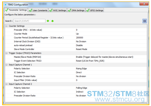
Task: Open the User Constants tab
Action: coord(38,10)
